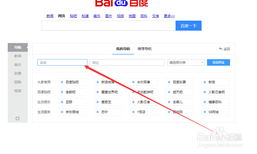257x154 pixels.
Task: Open the 音乐 link above the search box
Action: click(97, 16)
